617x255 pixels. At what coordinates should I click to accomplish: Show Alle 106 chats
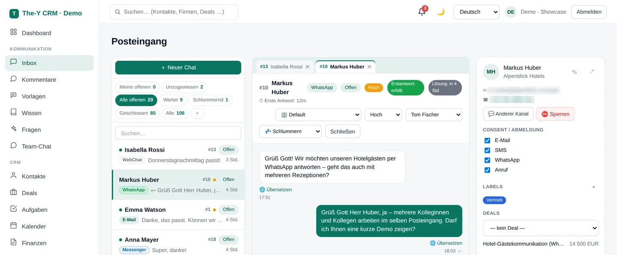[175, 113]
